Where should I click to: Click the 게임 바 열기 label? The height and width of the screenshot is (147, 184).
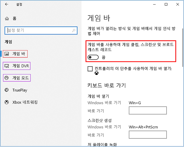(98, 96)
